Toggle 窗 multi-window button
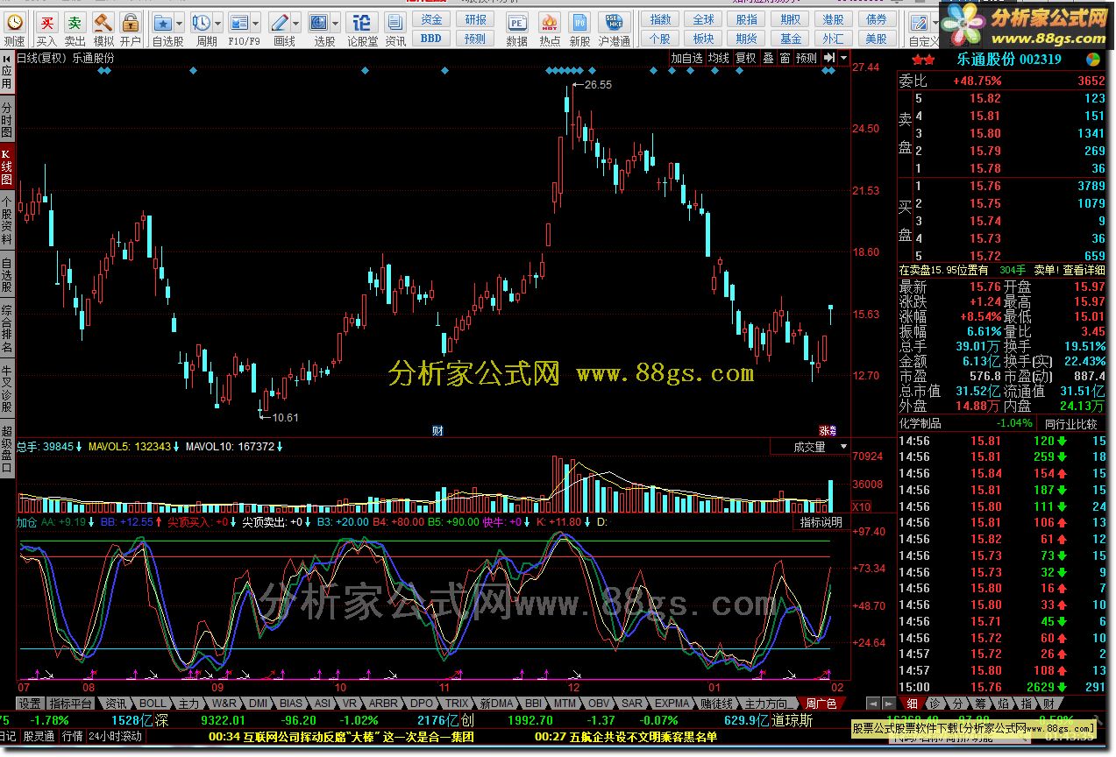Image resolution: width=1116 pixels, height=757 pixels. pyautogui.click(x=785, y=58)
